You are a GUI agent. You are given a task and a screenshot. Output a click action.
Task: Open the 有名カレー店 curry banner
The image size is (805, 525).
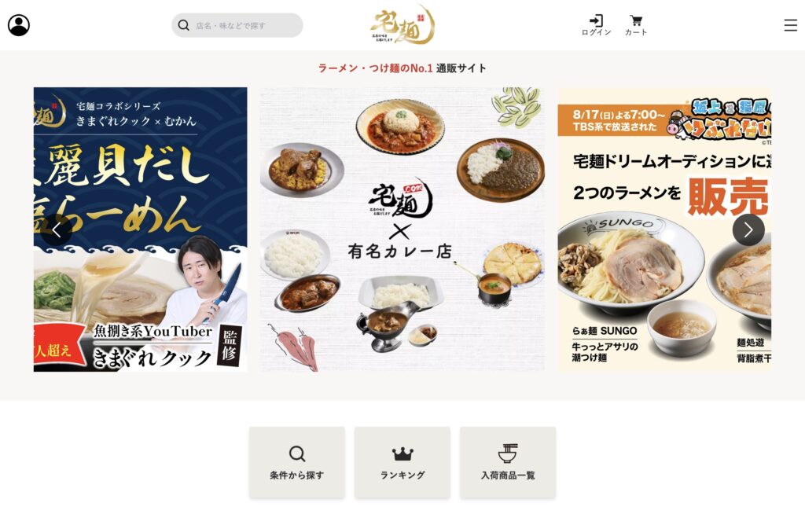[402, 229]
